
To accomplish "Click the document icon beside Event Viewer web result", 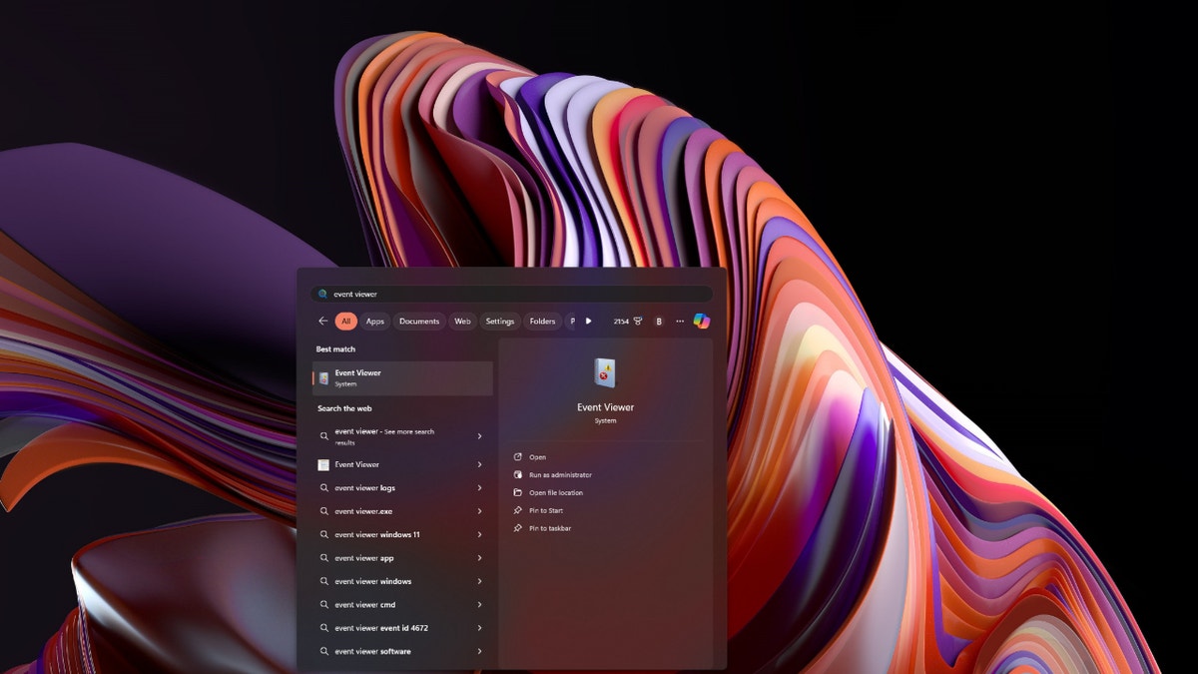I will point(323,464).
